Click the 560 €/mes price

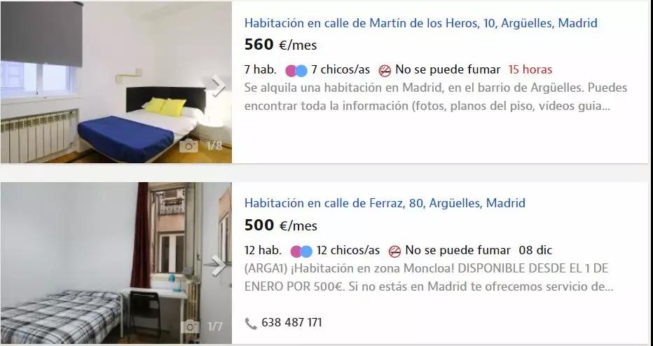[x=280, y=45]
